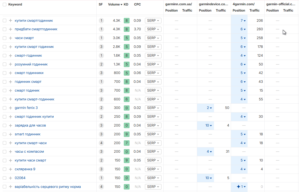Open SERP dropdown for garmin fenix 3
299x192 pixels.
pos(153,108)
